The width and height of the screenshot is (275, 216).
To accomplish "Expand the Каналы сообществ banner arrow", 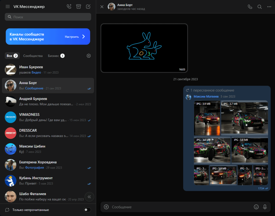I will (x=84, y=37).
